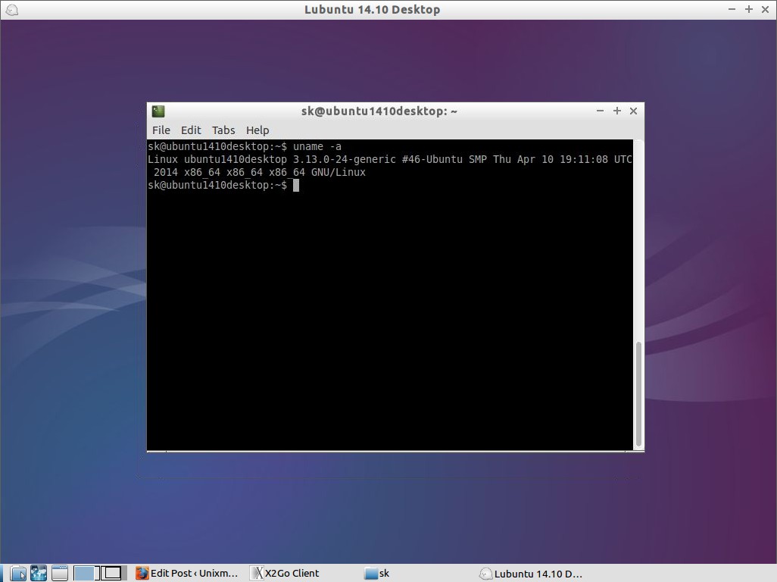This screenshot has width=777, height=582.
Task: Close the sk@ubuntu1410desktop terminal window
Action: point(633,111)
